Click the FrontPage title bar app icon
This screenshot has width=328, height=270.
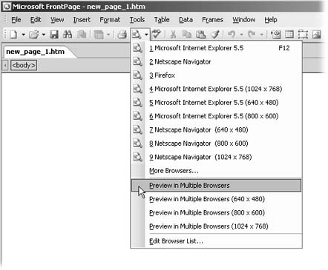click(x=7, y=7)
